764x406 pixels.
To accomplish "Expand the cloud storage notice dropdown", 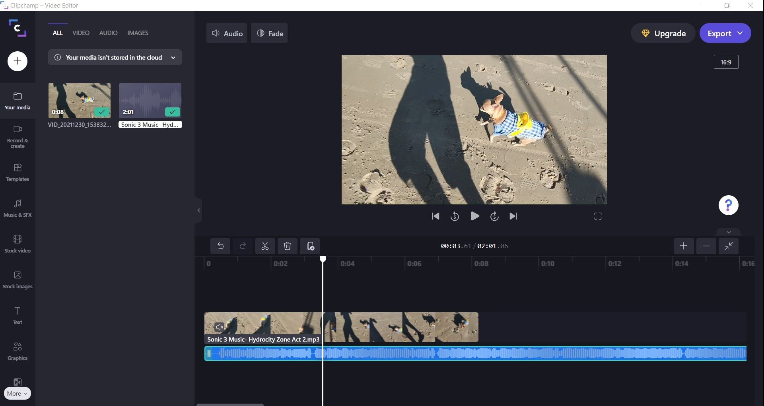I will 173,57.
